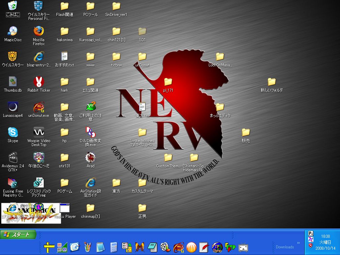Click the calculator icon in quick launch
Image resolution: width=340 pixels, height=255 pixels.
[114, 247]
